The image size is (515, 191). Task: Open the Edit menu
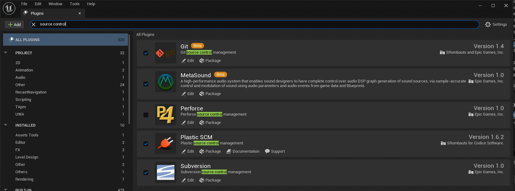click(38, 4)
